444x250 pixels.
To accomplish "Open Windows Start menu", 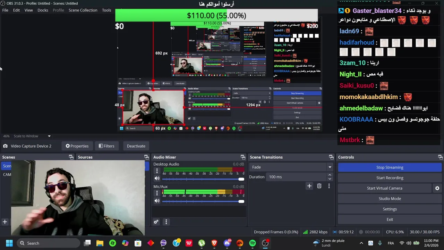I will (x=9, y=243).
